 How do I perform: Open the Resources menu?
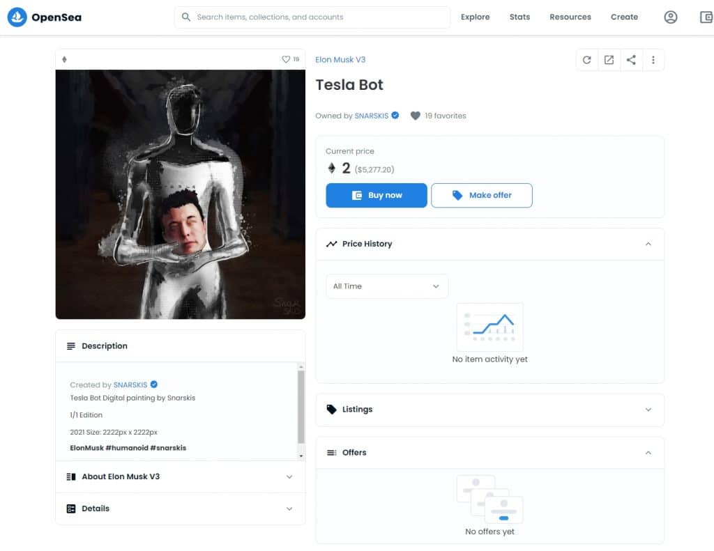pyautogui.click(x=570, y=17)
